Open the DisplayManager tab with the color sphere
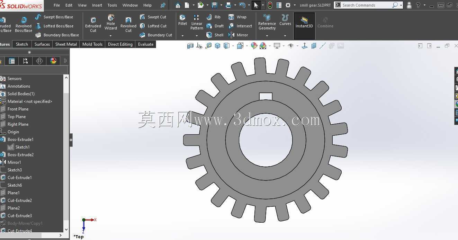The image size is (458, 240). [53, 61]
